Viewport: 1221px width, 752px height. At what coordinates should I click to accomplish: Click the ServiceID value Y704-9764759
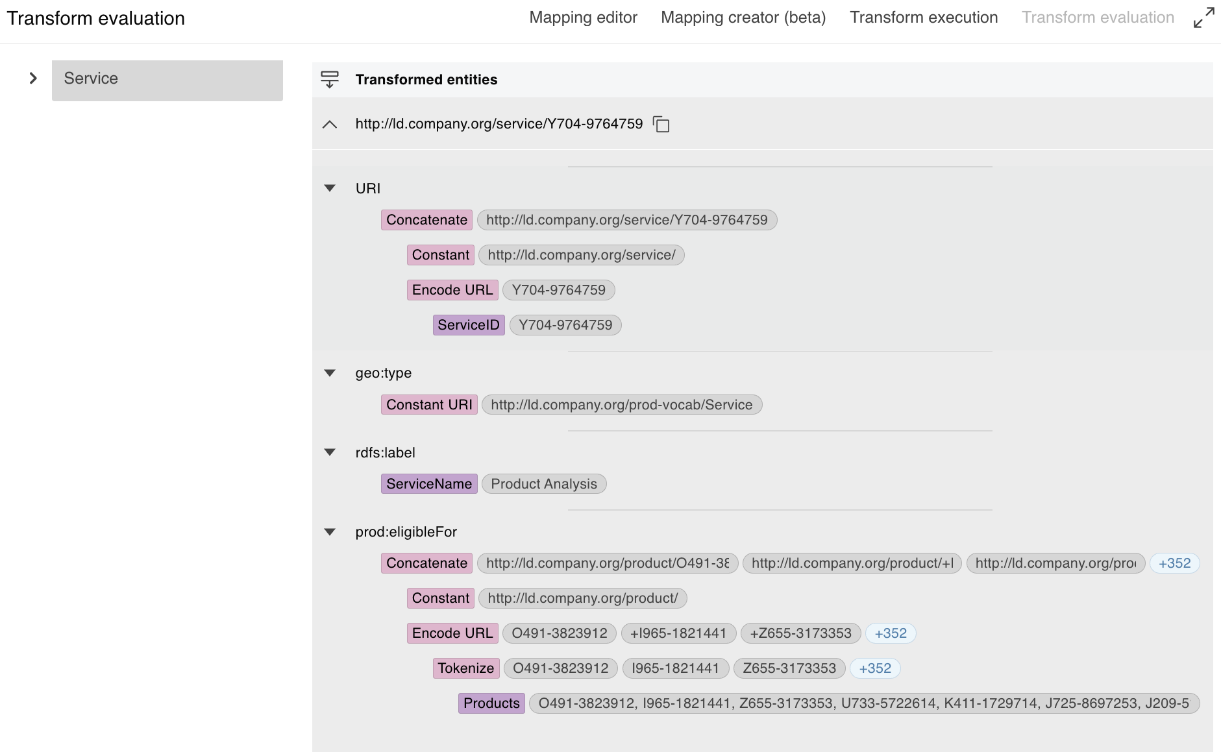click(x=565, y=325)
